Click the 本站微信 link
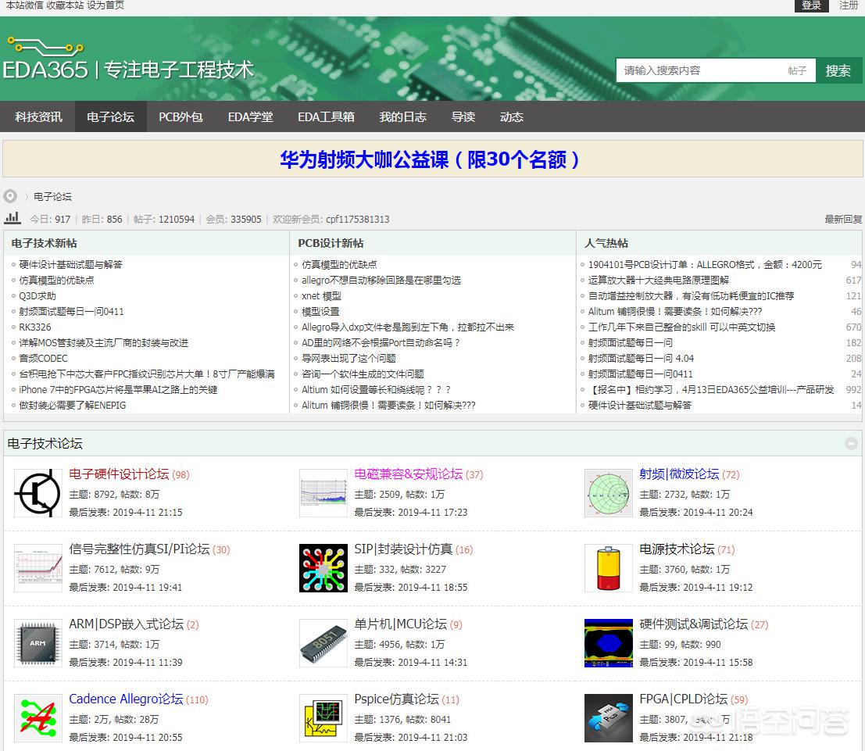 point(24,5)
